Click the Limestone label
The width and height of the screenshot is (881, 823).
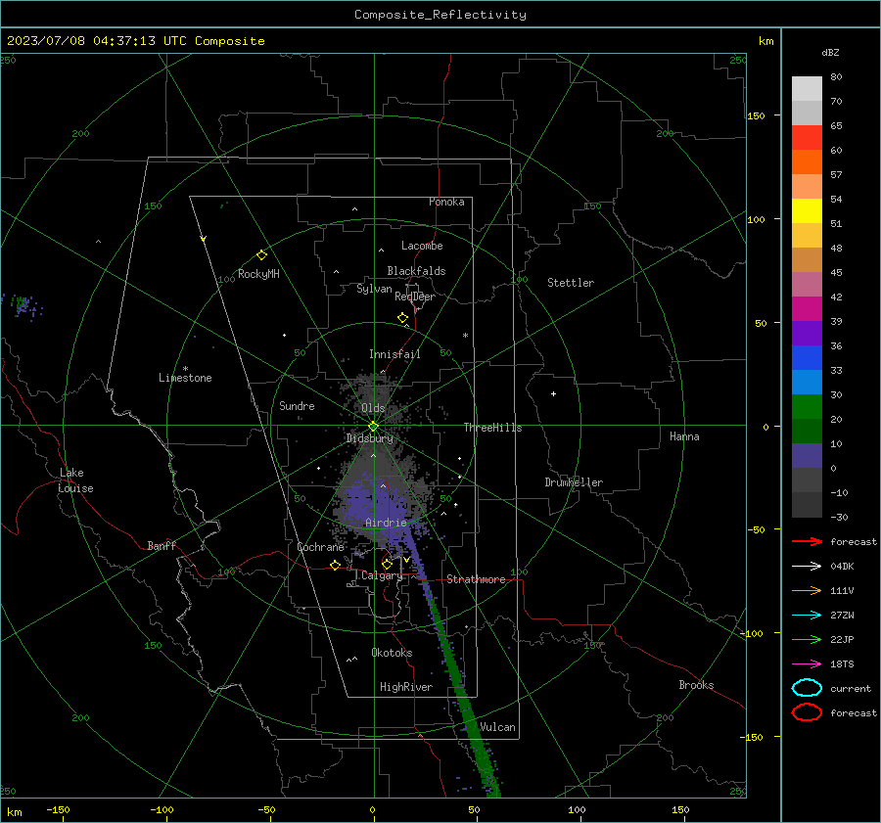[x=185, y=378]
